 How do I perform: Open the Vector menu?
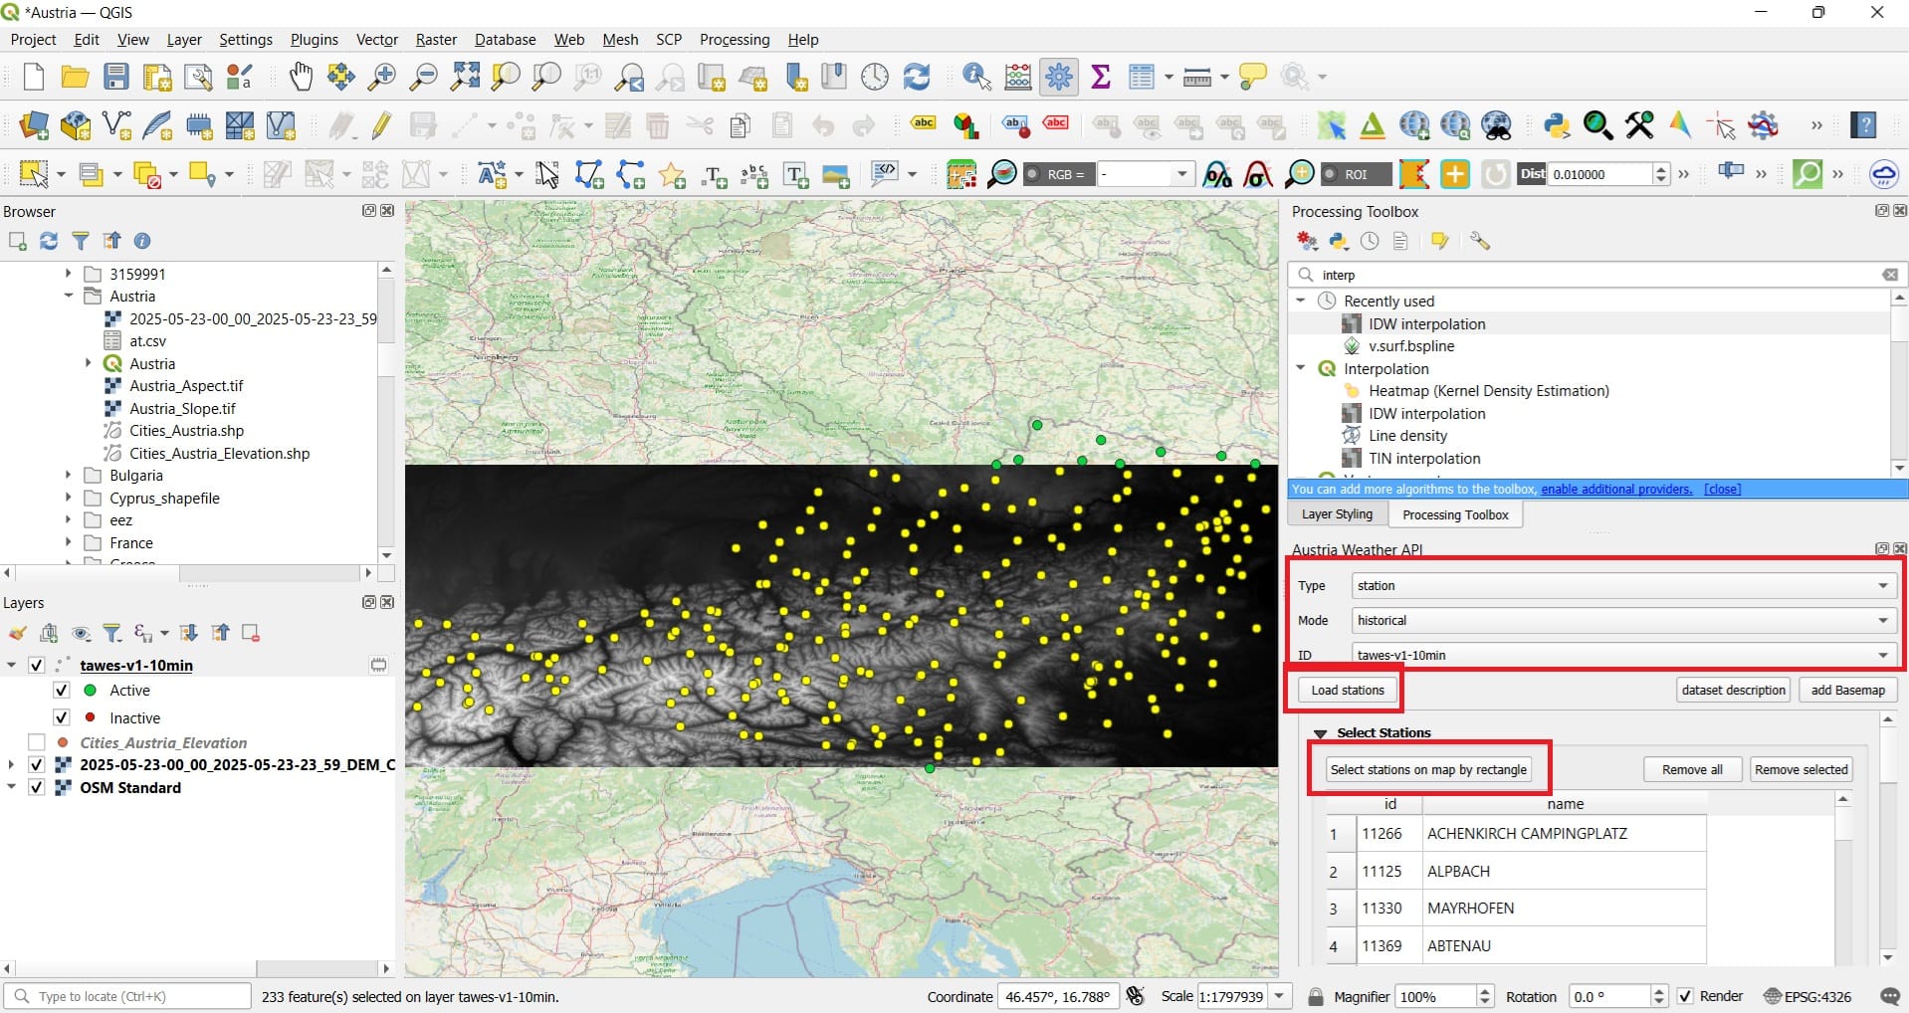click(377, 40)
